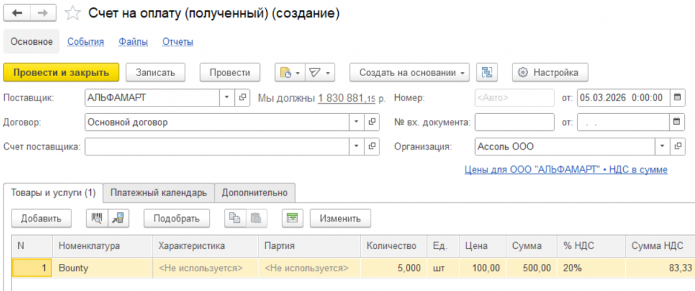Select unit cell шт
The height and width of the screenshot is (291, 695).
click(443, 268)
